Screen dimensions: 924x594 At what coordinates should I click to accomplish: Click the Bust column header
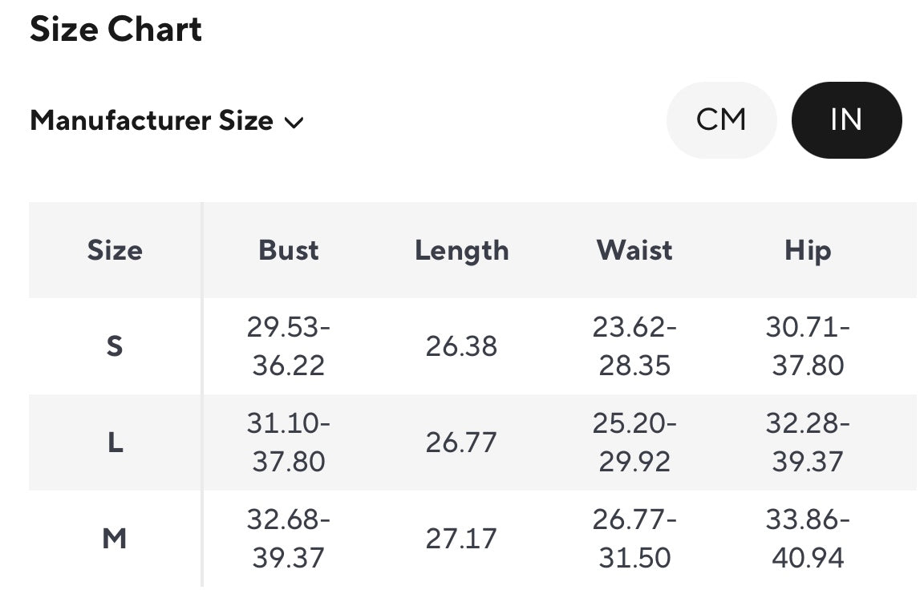click(289, 250)
